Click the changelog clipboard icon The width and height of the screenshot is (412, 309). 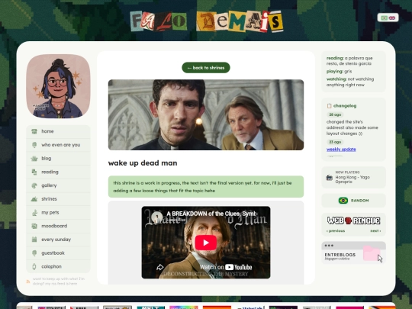click(330, 106)
